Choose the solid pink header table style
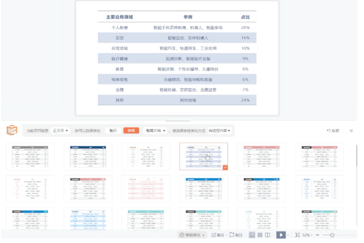This screenshot has height=243, width=364. 261,156
